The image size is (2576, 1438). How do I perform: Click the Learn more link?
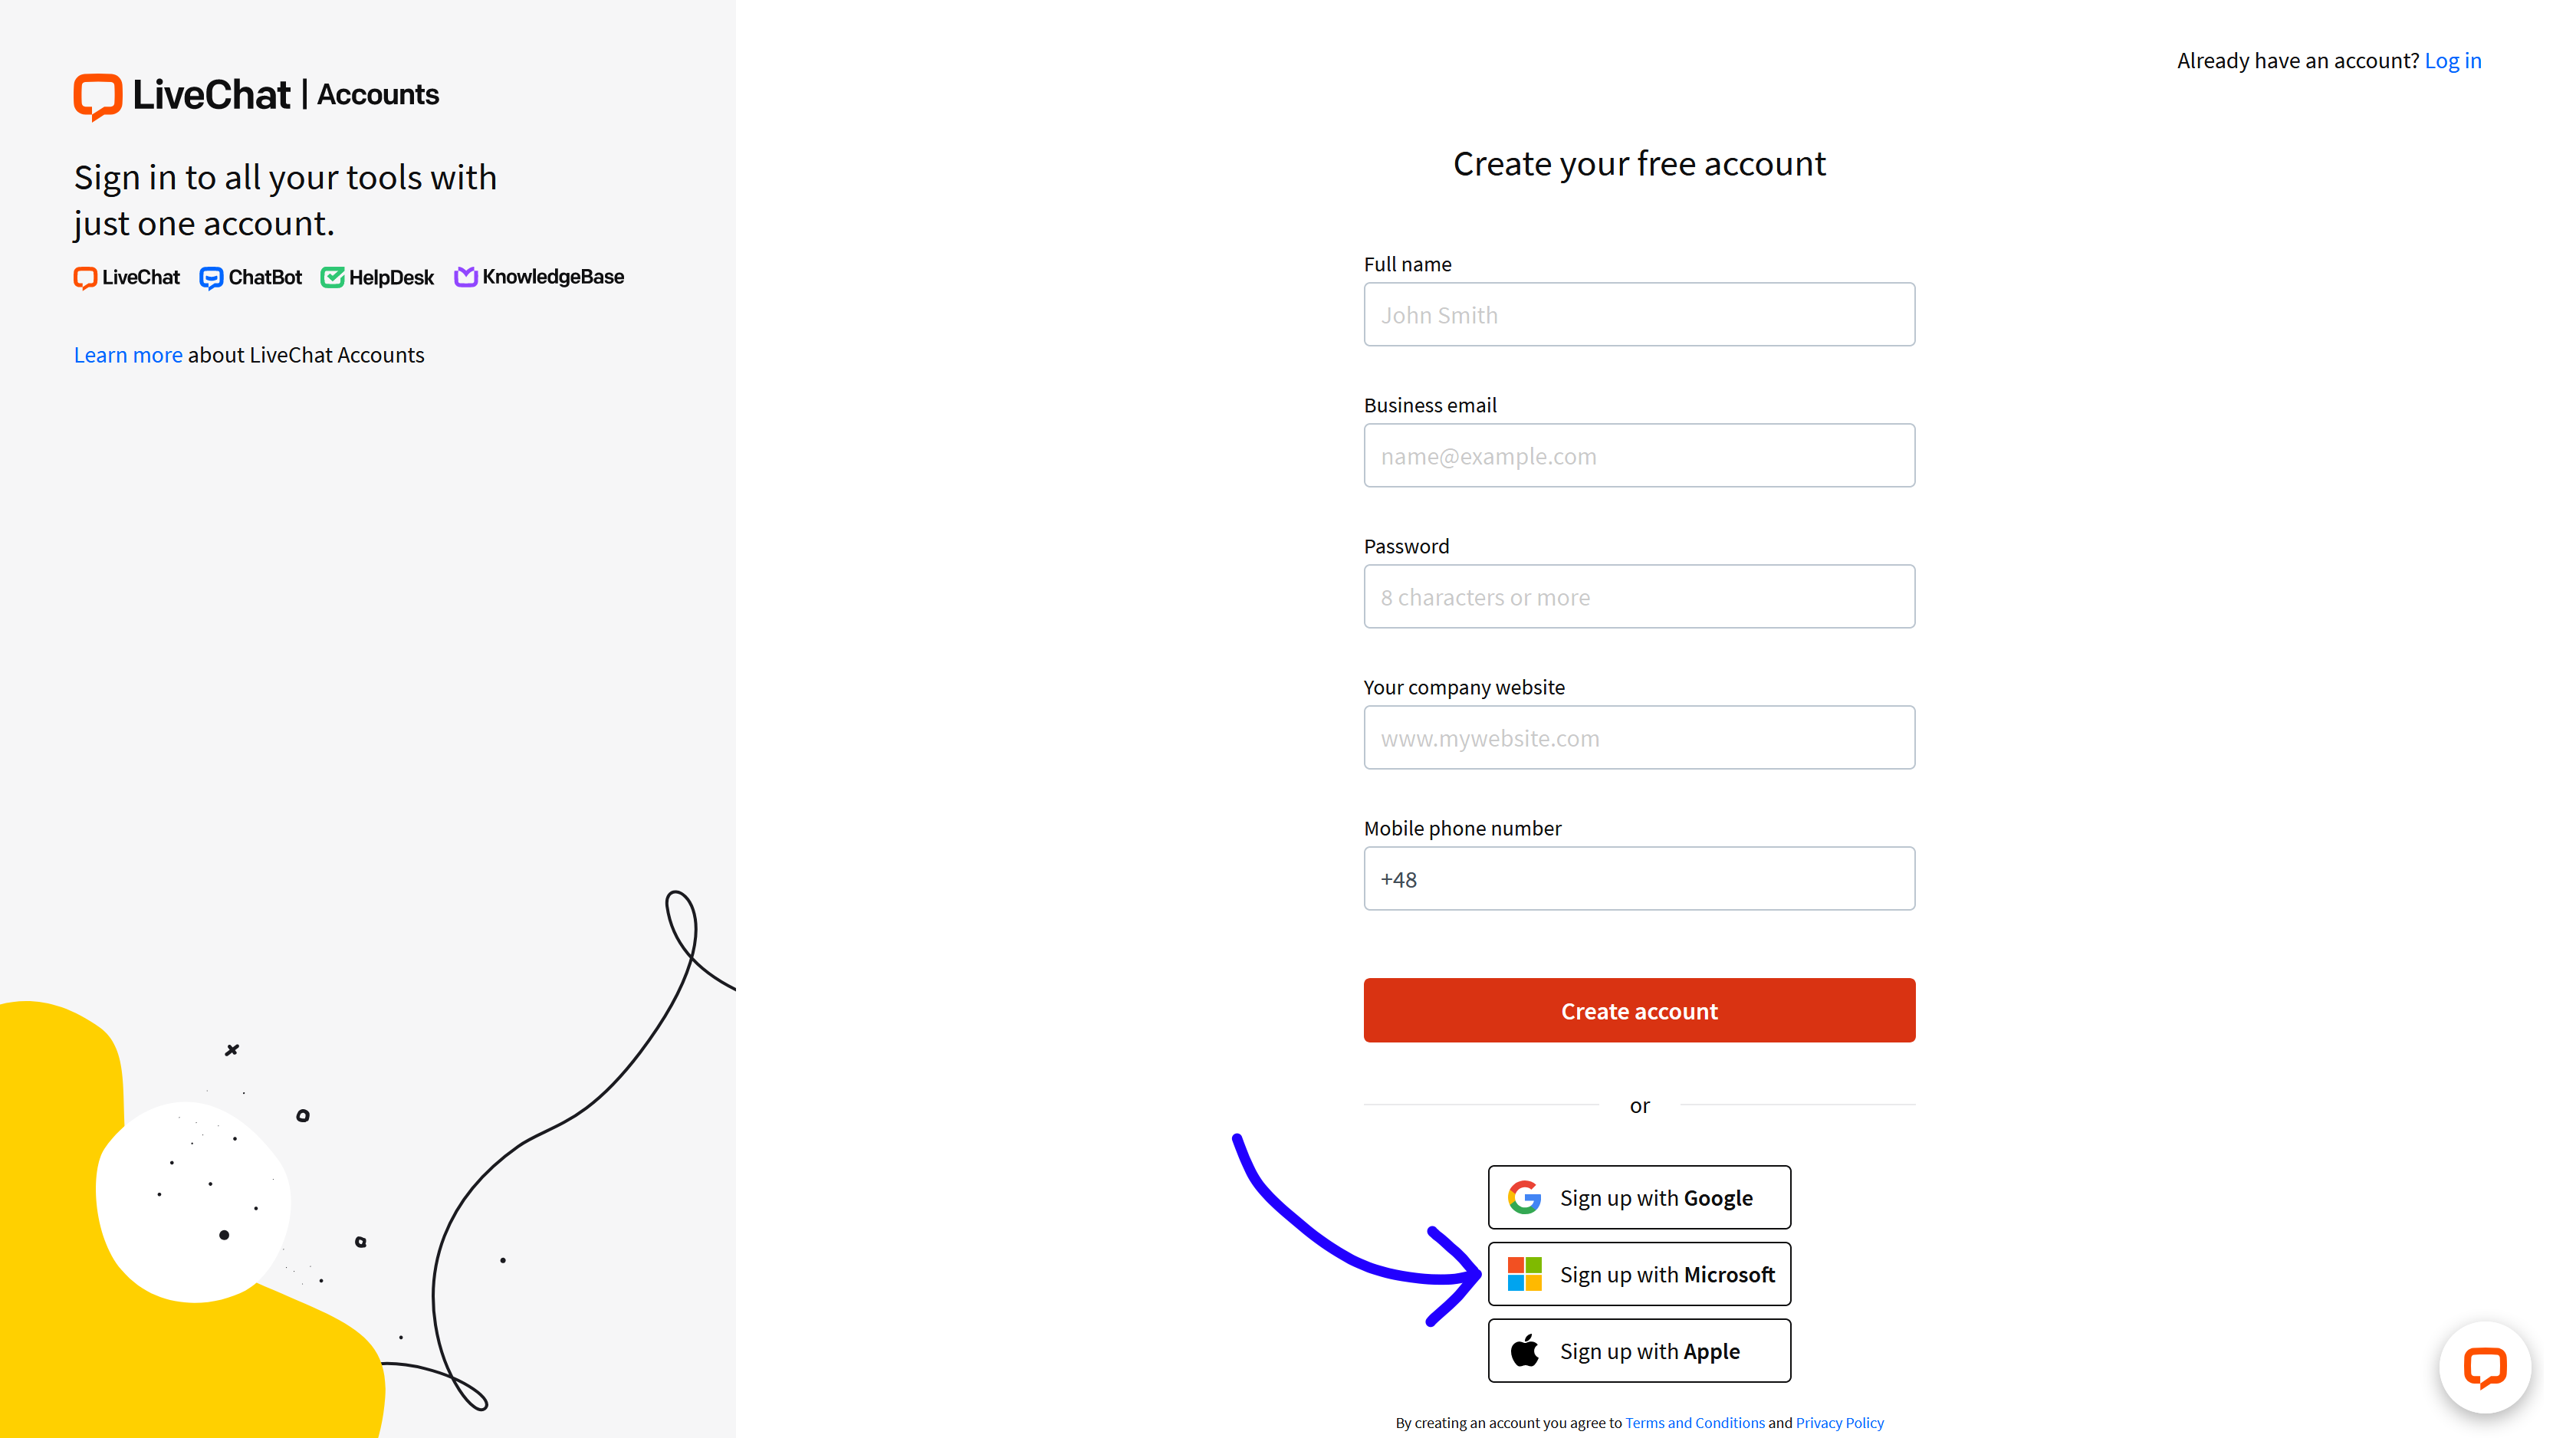click(x=127, y=354)
